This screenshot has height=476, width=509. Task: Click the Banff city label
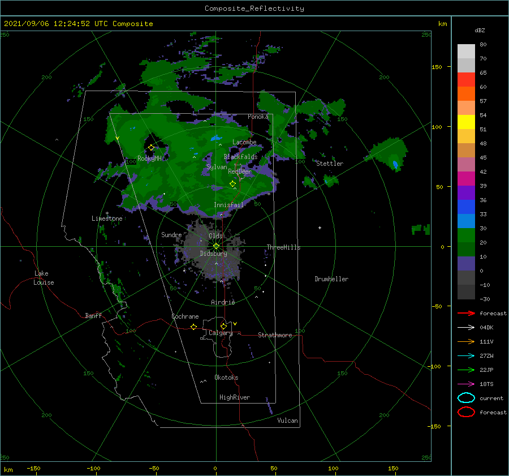coord(93,315)
